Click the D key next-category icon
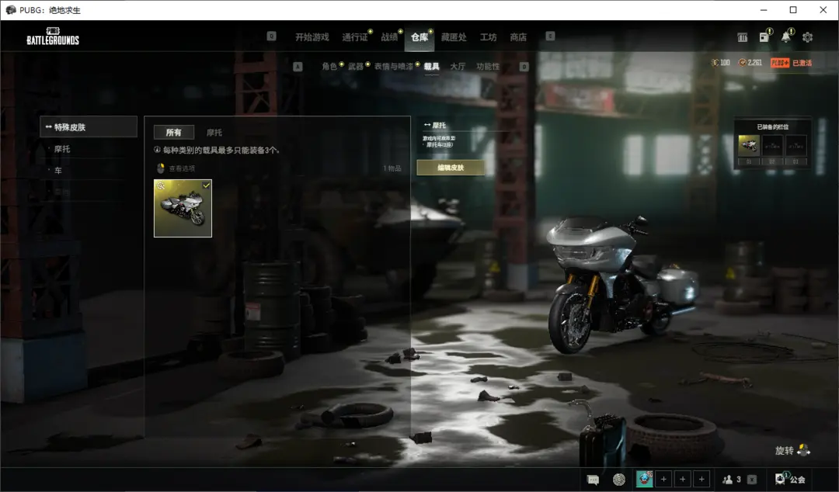 pos(524,66)
